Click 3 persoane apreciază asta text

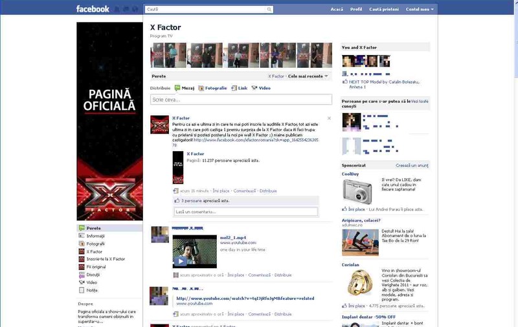click(205, 201)
